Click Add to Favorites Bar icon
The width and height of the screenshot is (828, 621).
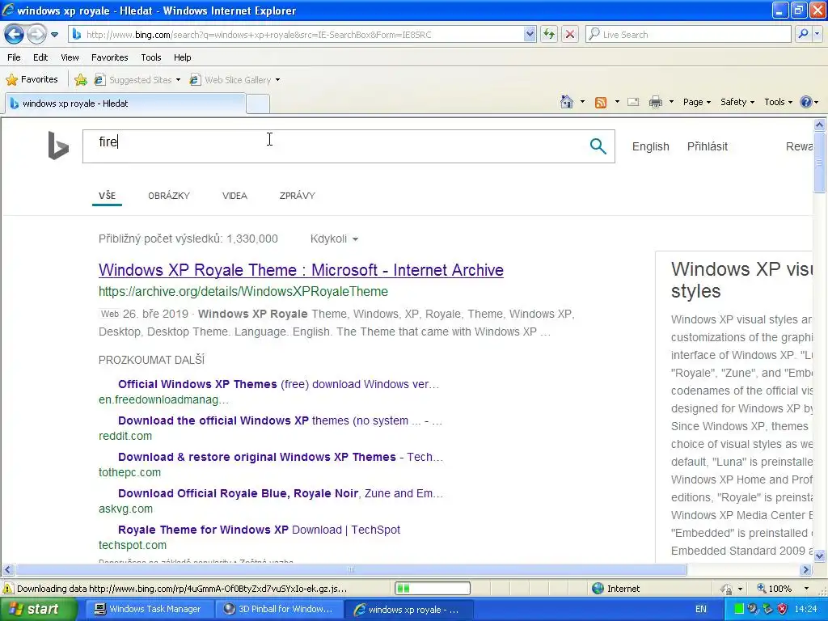pyautogui.click(x=81, y=80)
